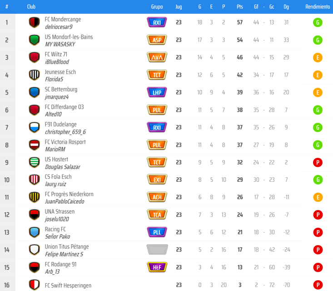The width and height of the screenshot is (333, 291).
Task: Click the orange E form indicator for FC Wiltz 71
Action: pos(318,57)
